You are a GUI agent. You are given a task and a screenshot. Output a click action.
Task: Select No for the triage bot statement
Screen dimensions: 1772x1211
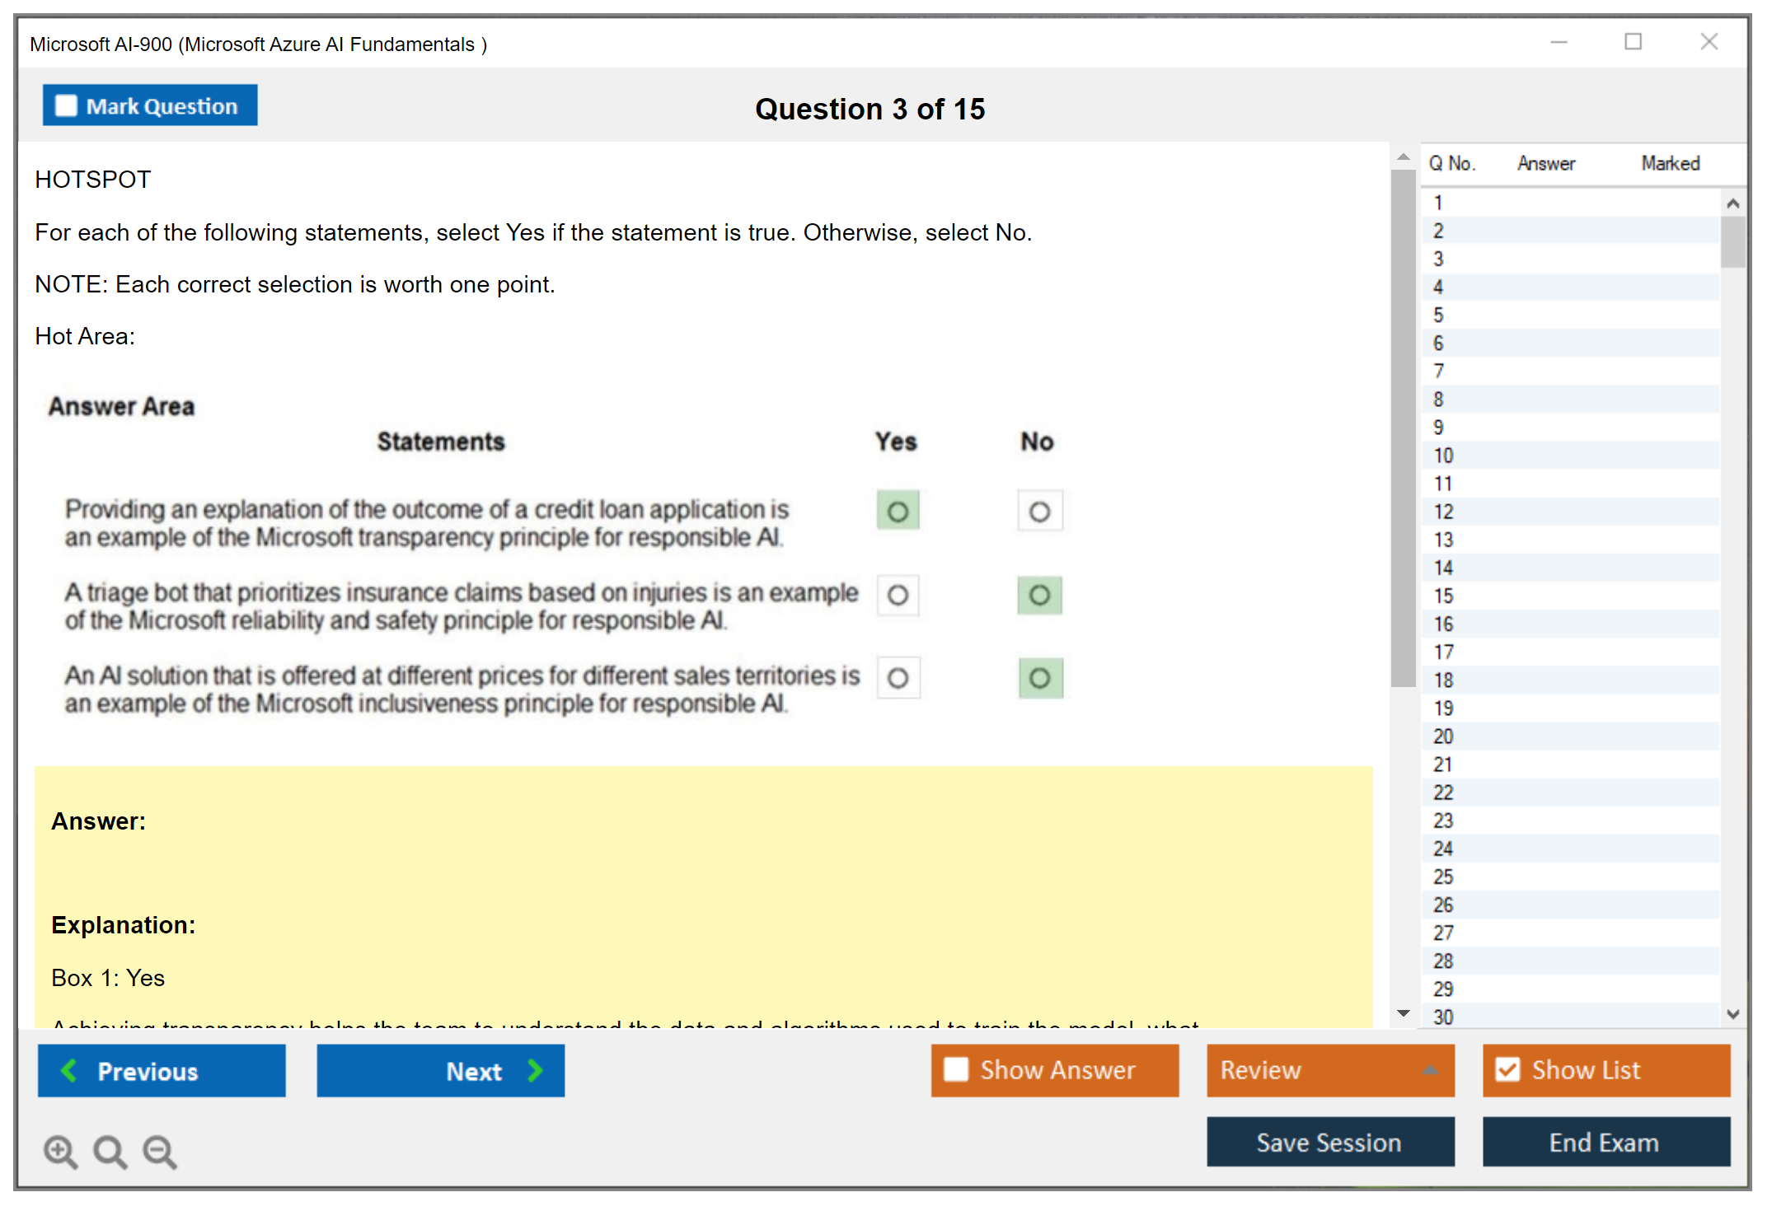(x=1039, y=595)
